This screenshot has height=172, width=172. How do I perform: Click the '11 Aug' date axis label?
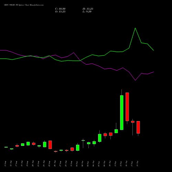pos(5,164)
